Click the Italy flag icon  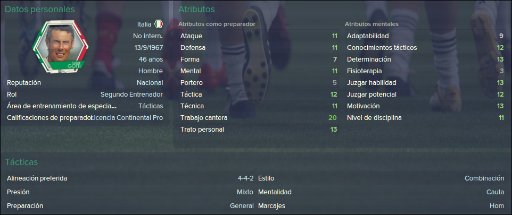[159, 24]
